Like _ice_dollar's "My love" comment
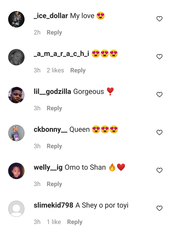Image resolution: width=184 pixels, height=232 pixels. (159, 19)
